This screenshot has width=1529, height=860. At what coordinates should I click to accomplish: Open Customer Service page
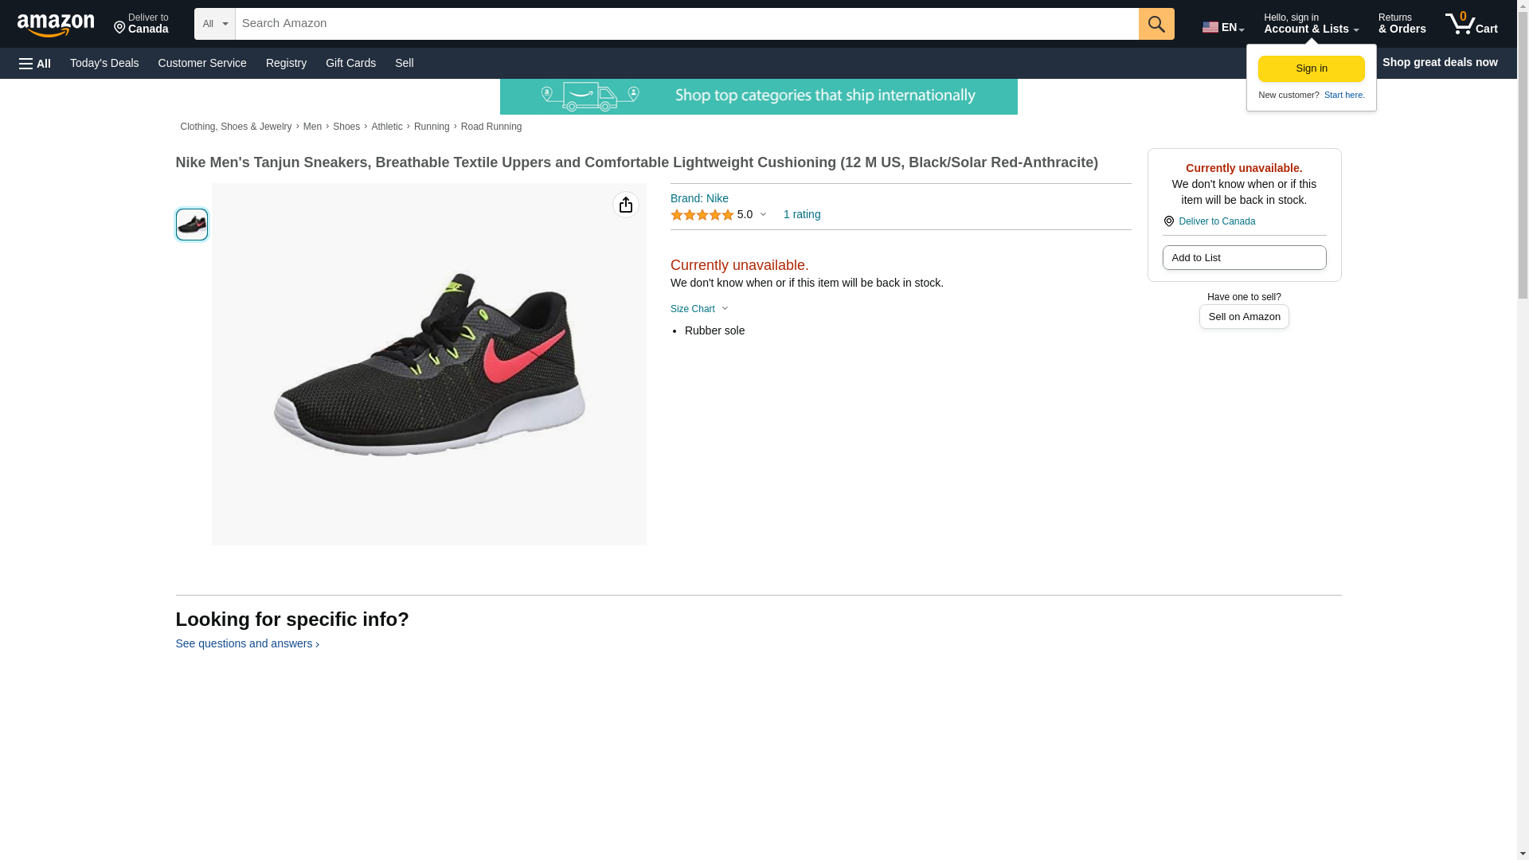202,63
